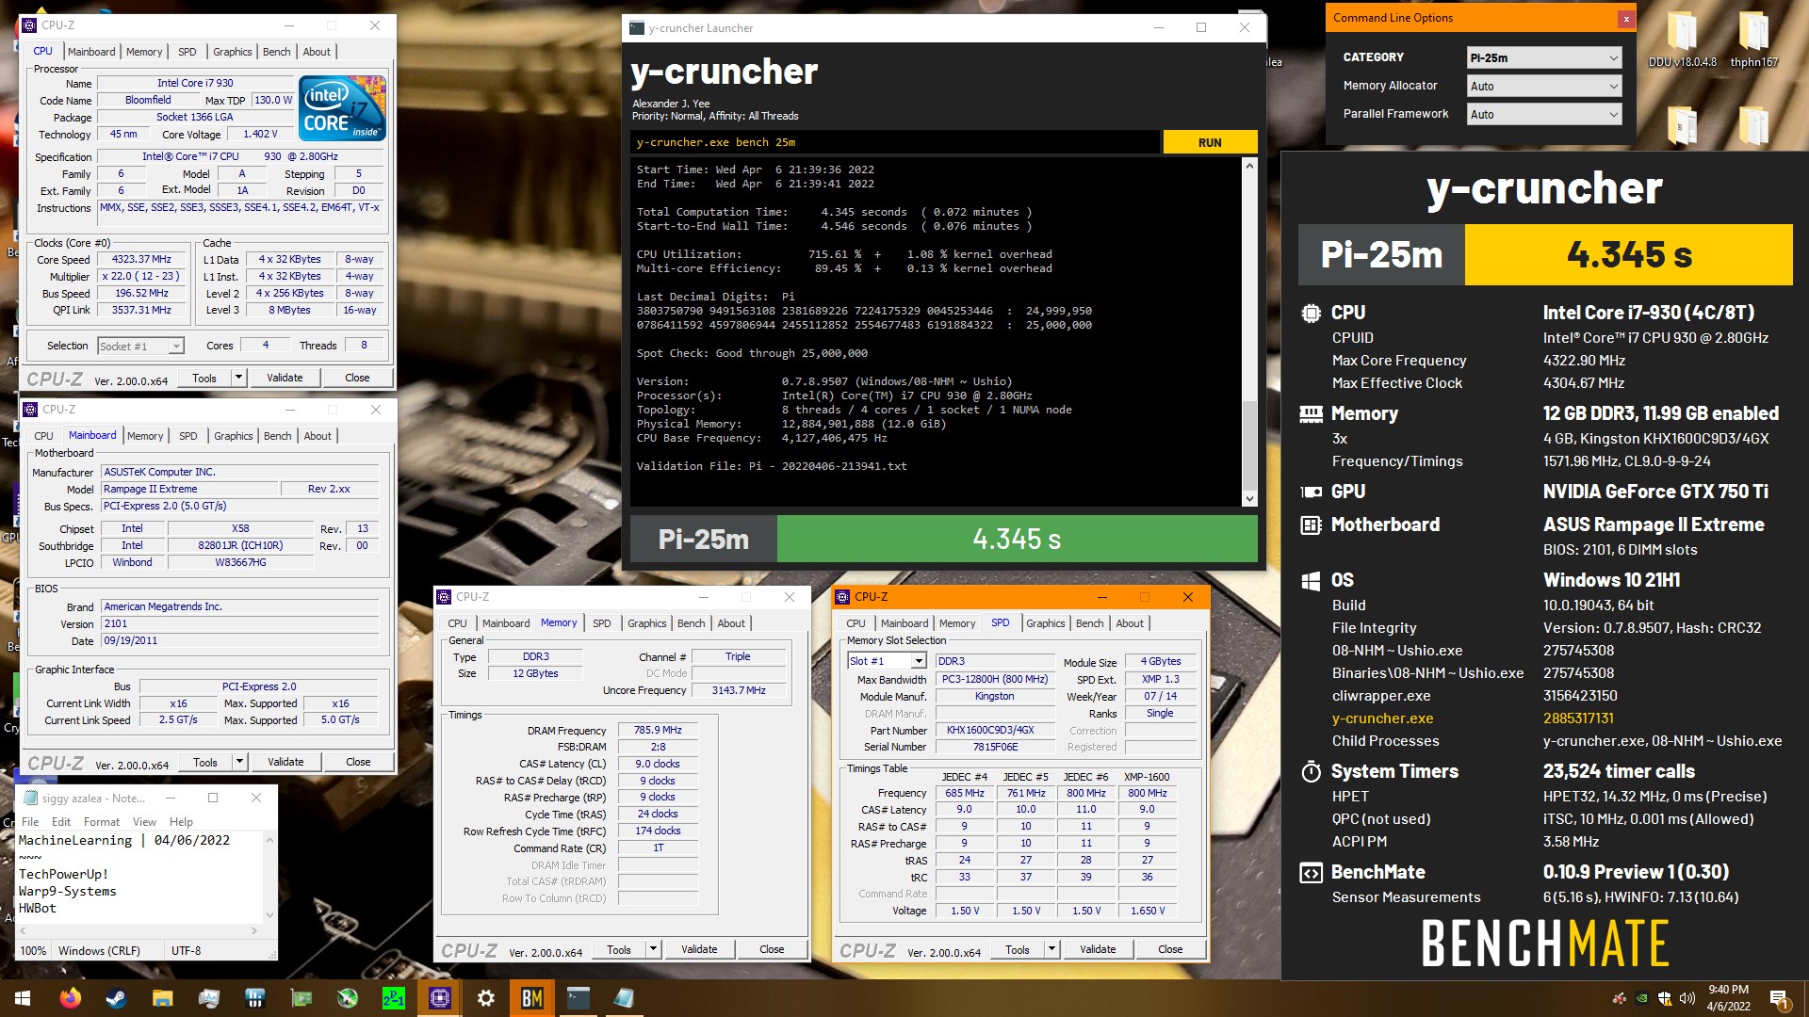Viewport: 1809px width, 1017px height.
Task: Click the DRAM Frequency 785.9 MHz value
Action: pos(658,730)
